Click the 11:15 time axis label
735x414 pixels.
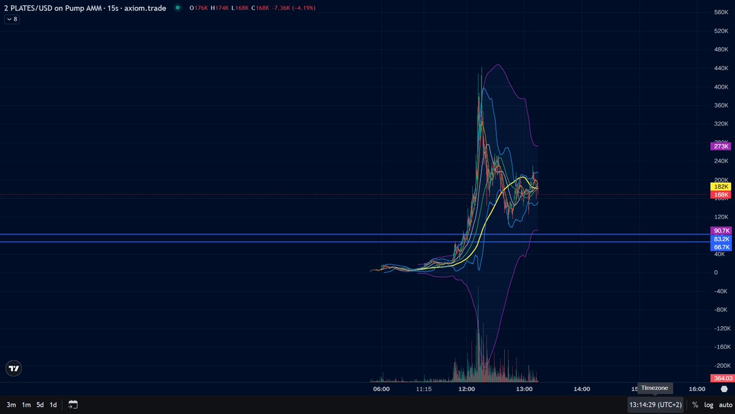[x=424, y=388]
